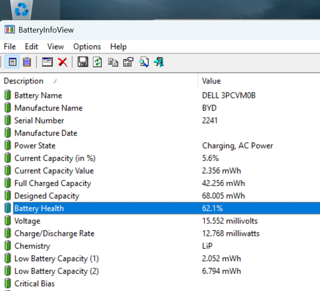Viewport: 320px width, 291px height.
Task: Select the Power State row
Action: pos(160,145)
